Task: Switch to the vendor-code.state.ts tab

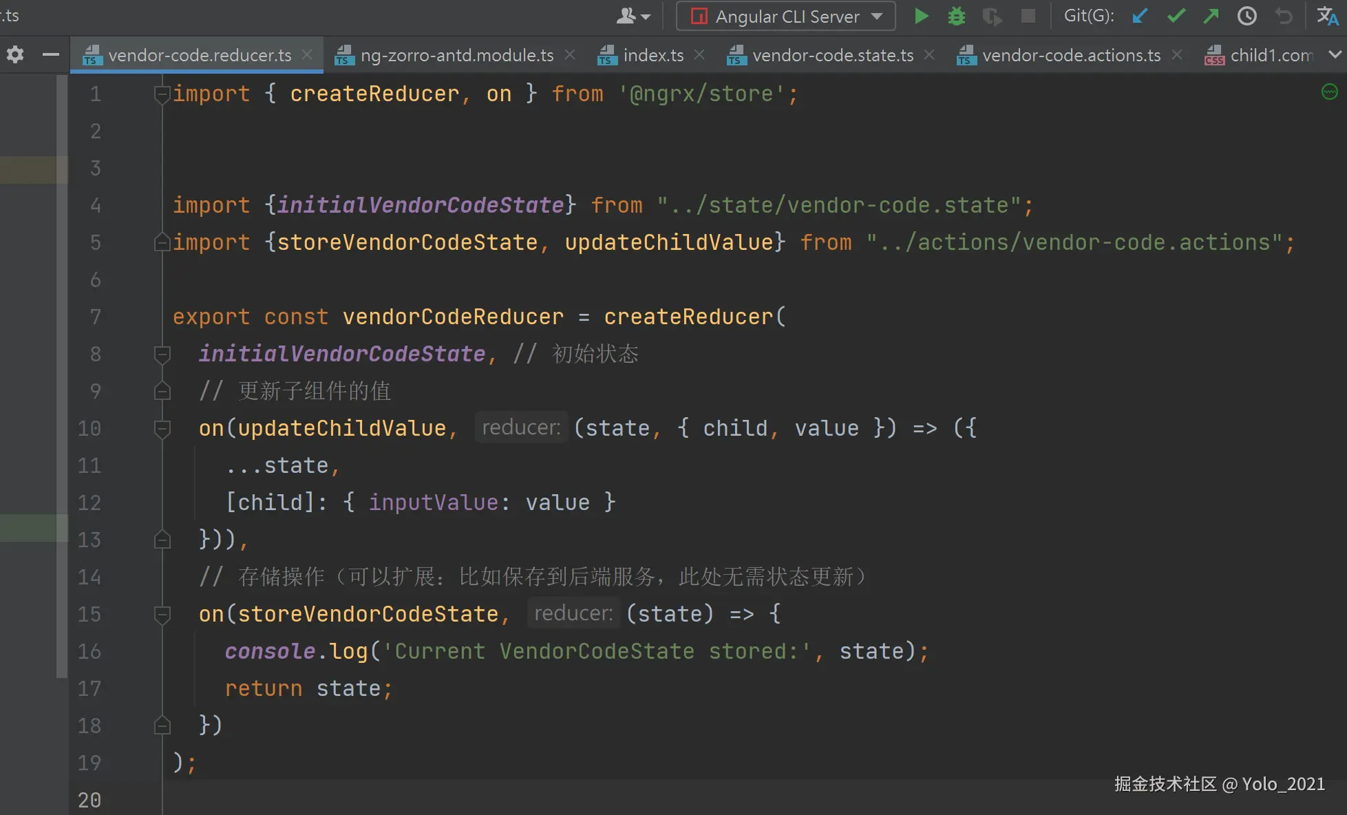Action: [832, 55]
